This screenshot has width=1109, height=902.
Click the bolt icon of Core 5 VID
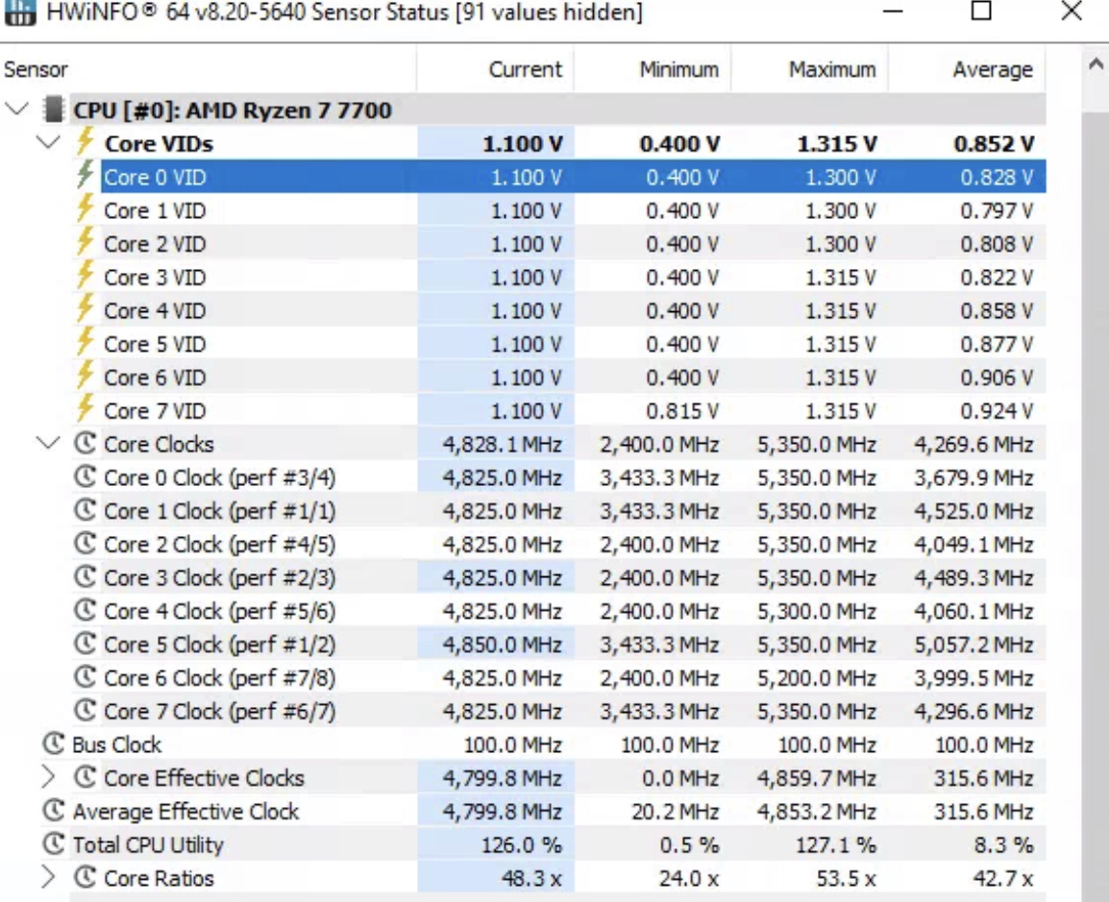click(85, 342)
